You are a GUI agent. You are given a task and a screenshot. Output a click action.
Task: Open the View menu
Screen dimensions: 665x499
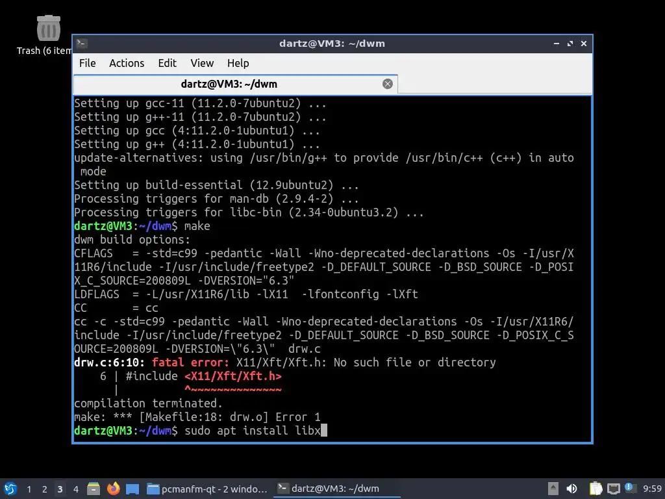coord(202,63)
